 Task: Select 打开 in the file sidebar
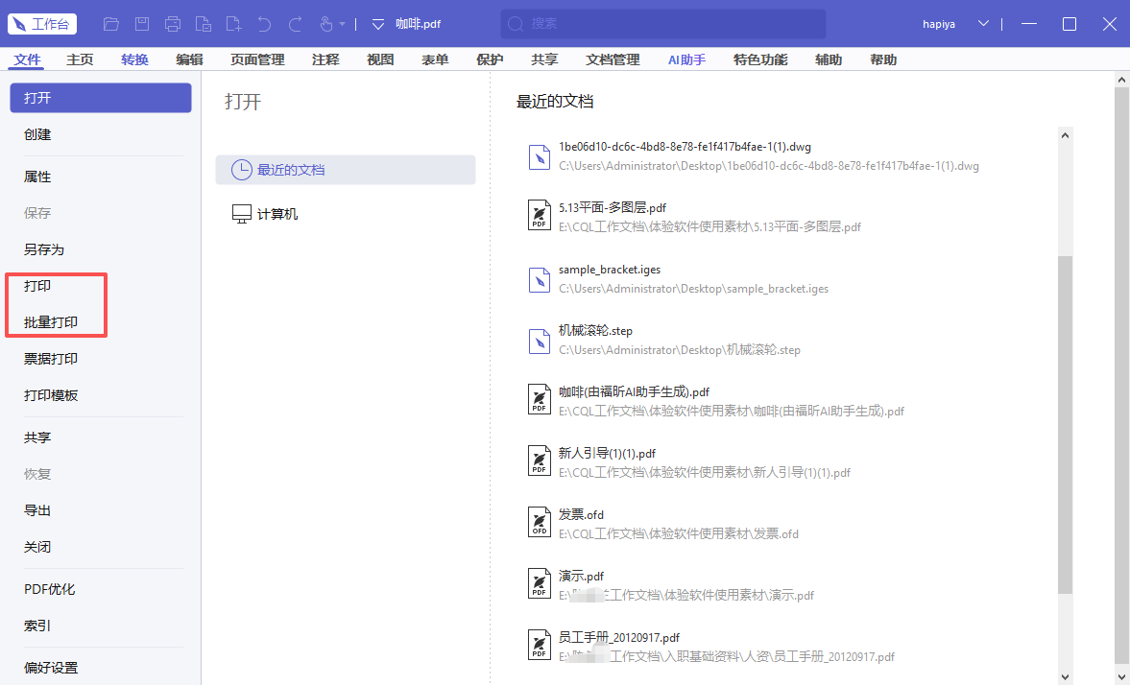[101, 98]
